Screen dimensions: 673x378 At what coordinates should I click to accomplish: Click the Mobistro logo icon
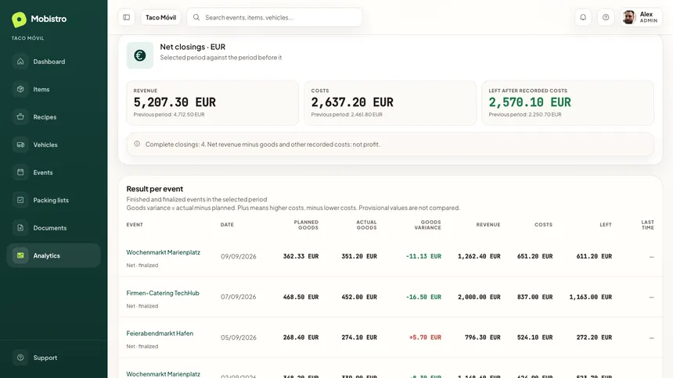click(x=19, y=20)
